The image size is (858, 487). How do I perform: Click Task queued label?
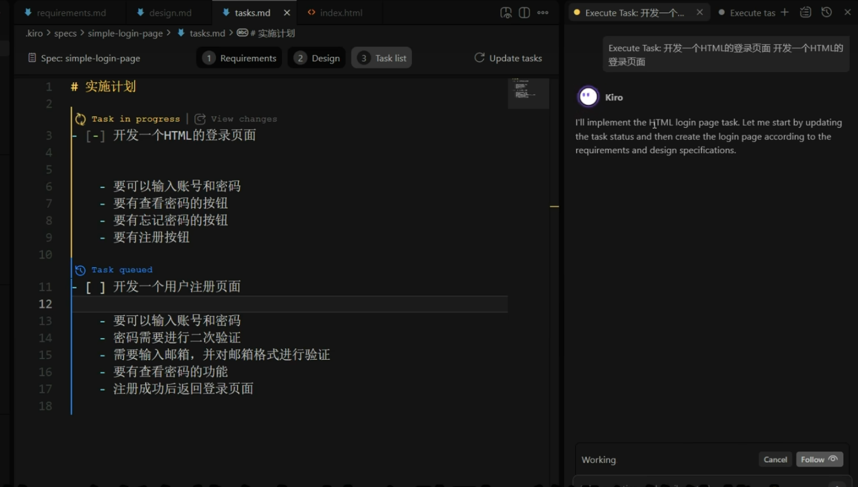[x=122, y=270]
